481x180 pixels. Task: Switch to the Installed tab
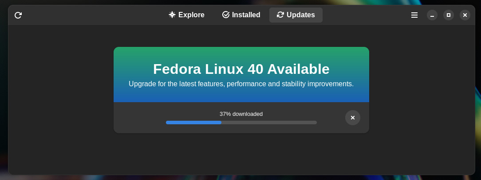click(241, 15)
